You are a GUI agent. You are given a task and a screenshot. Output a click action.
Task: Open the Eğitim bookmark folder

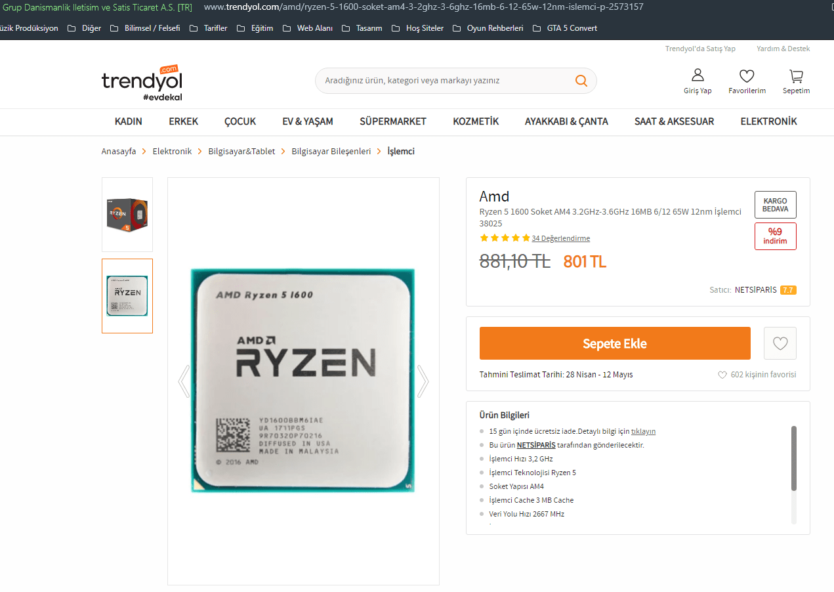(255, 28)
